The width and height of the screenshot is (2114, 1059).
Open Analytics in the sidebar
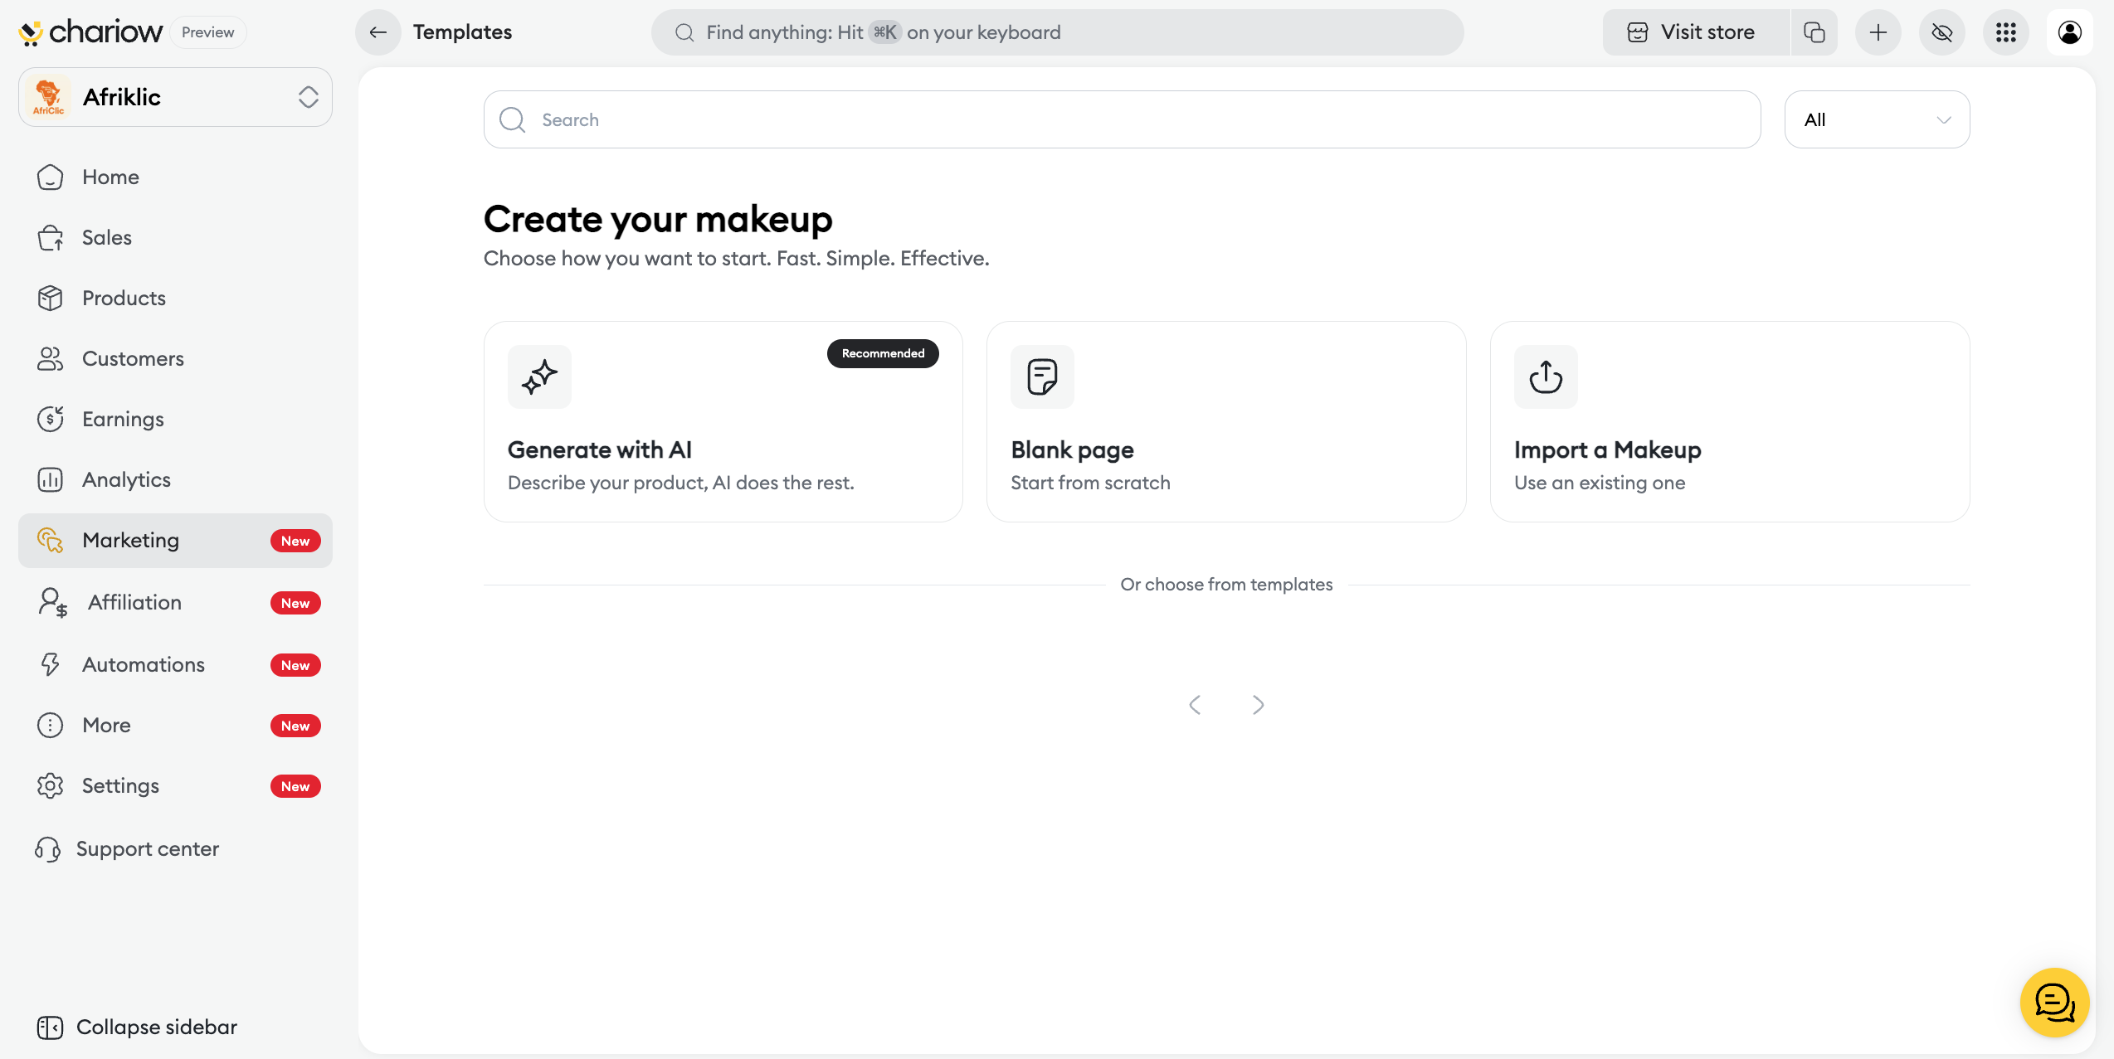(x=126, y=480)
